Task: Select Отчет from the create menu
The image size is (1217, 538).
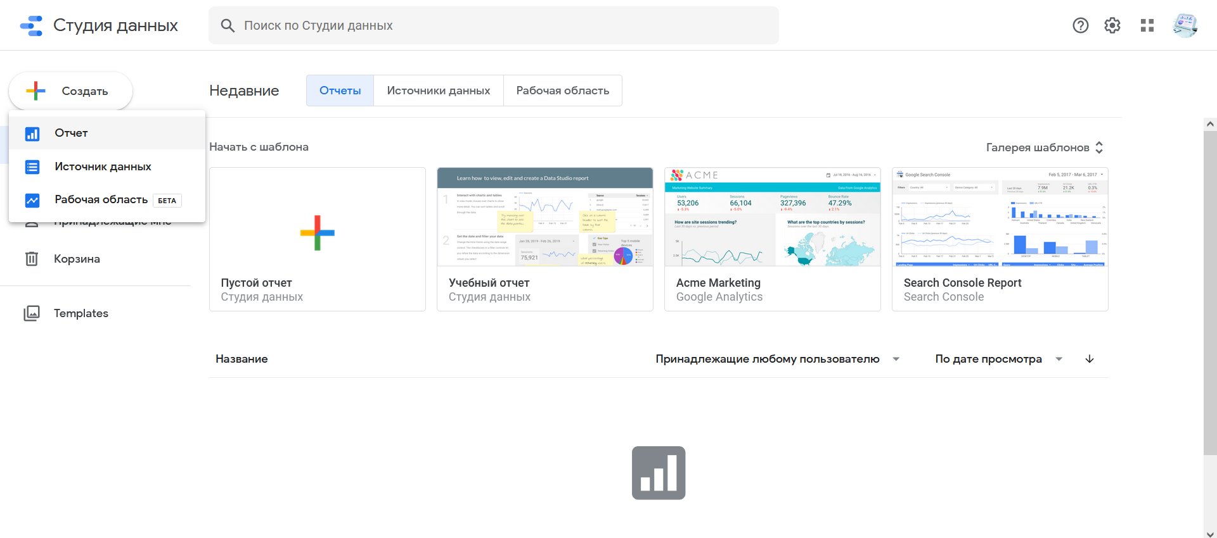Action: pyautogui.click(x=107, y=133)
